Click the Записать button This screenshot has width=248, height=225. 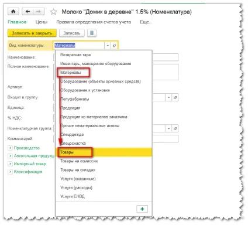tap(72, 33)
